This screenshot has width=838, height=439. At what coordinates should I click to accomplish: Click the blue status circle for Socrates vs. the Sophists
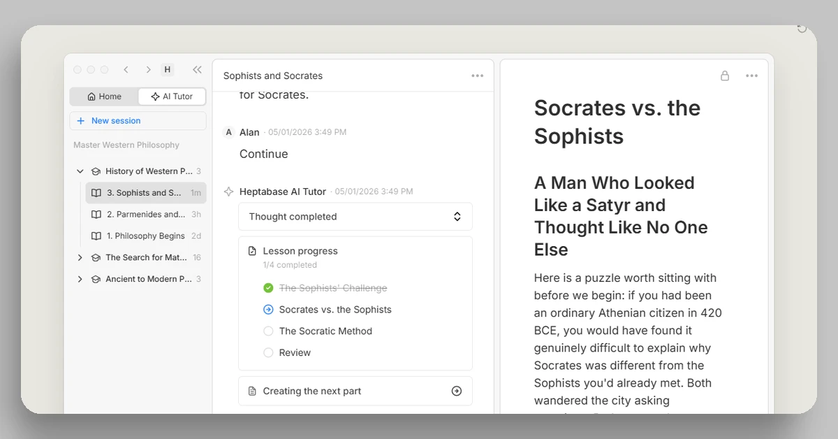click(x=268, y=310)
